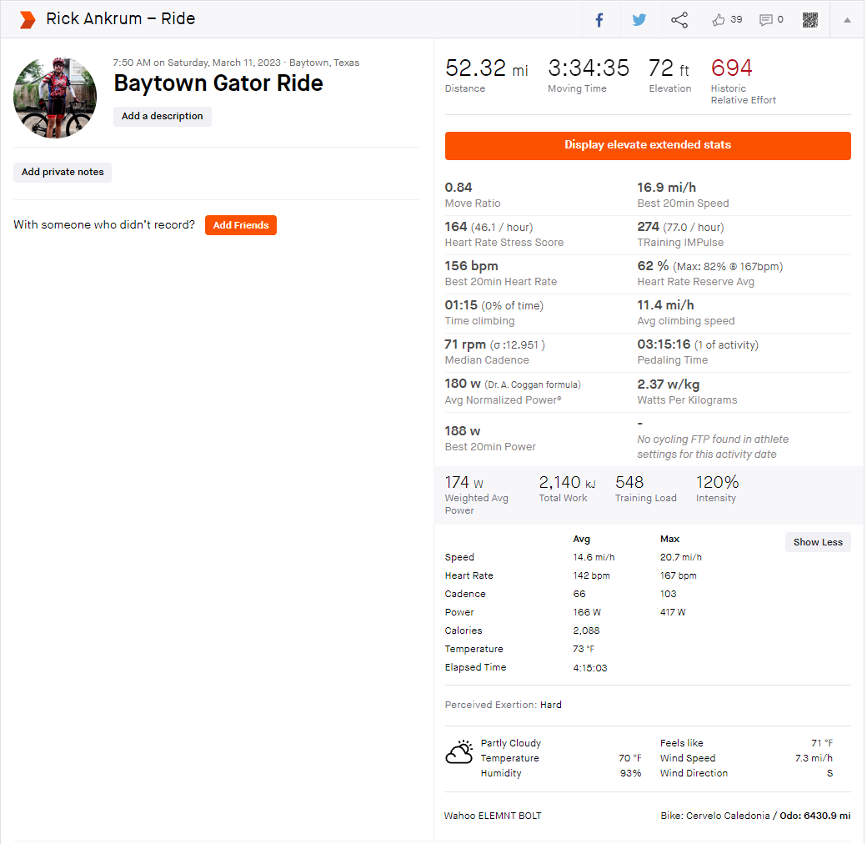Screen dimensions: 867x844
Task: Click the Baytown Gator Ride title
Action: [x=218, y=83]
